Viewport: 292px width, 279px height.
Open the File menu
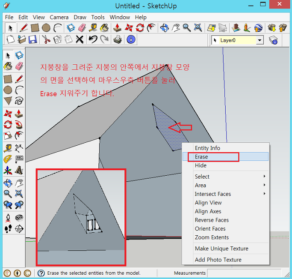point(9,17)
